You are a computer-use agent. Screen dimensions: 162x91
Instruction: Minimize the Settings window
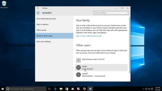coord(117,8)
